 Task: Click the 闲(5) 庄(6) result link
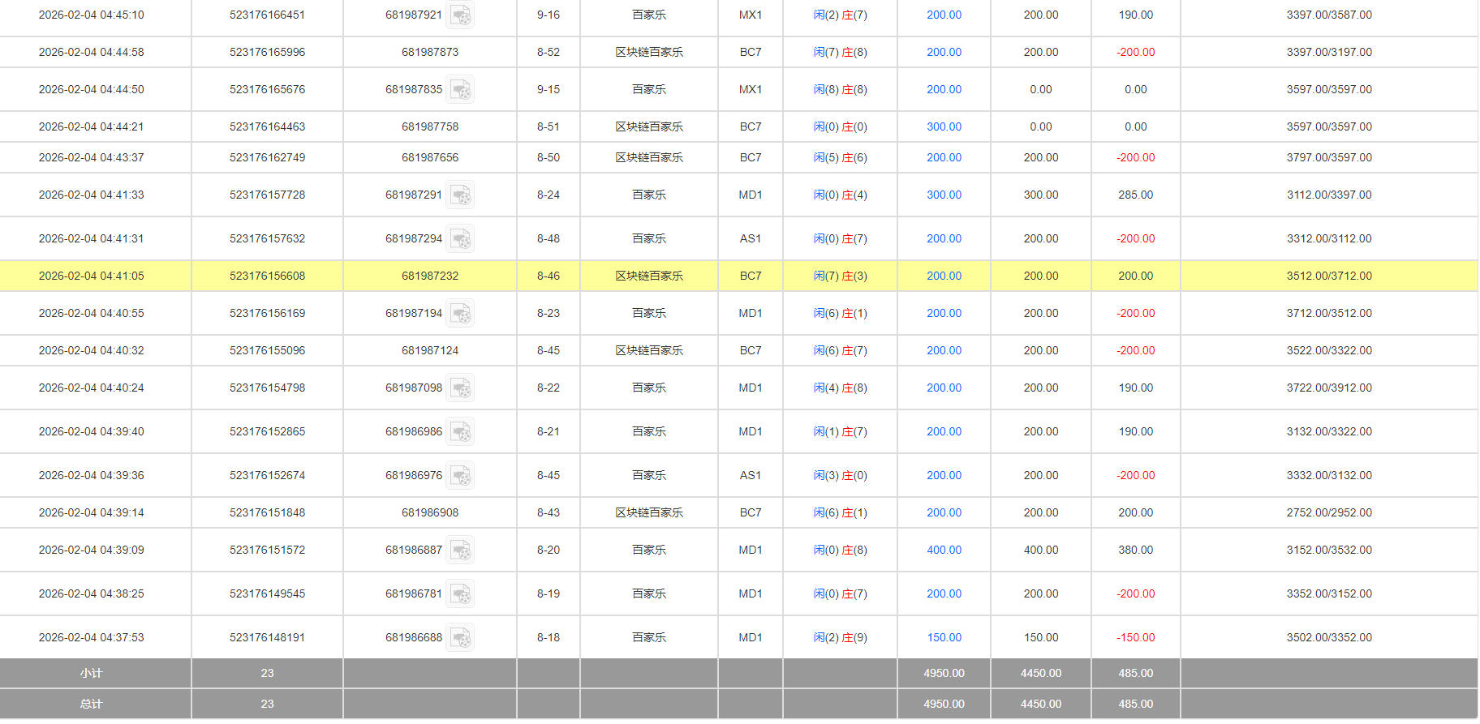[x=840, y=158]
